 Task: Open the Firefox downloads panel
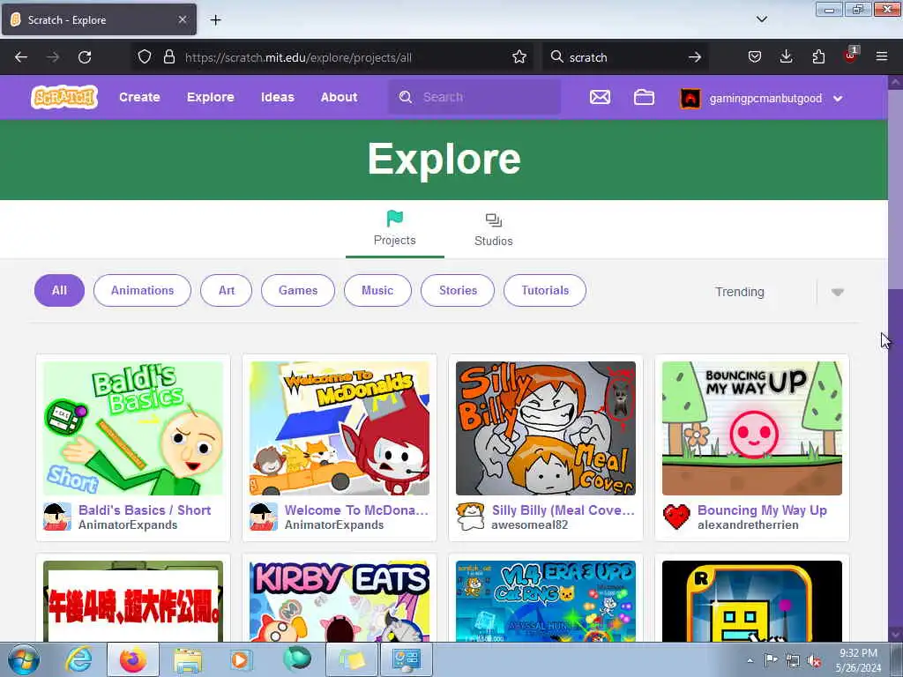pyautogui.click(x=786, y=57)
